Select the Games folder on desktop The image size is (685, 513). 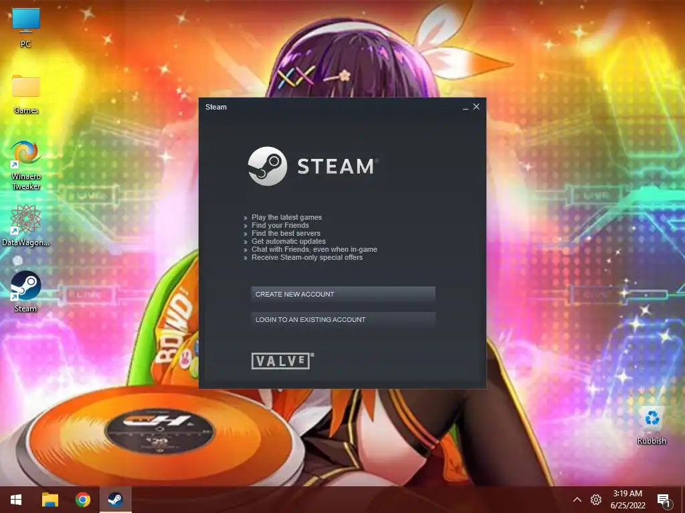point(26,94)
